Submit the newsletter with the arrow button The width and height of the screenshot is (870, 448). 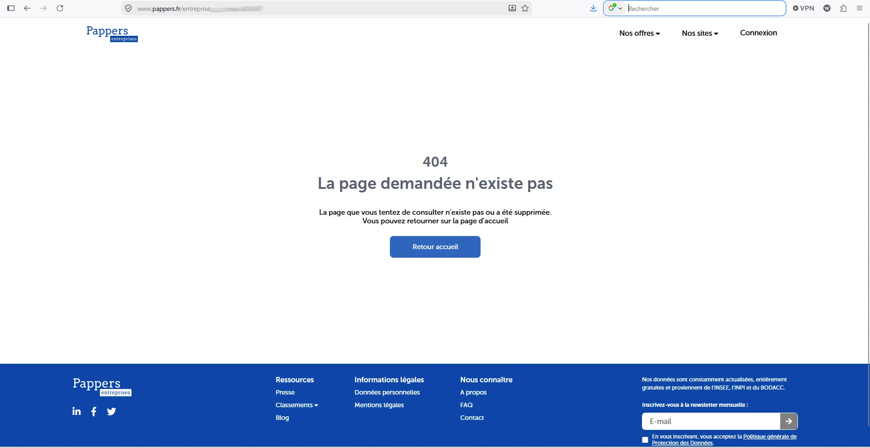pyautogui.click(x=789, y=421)
